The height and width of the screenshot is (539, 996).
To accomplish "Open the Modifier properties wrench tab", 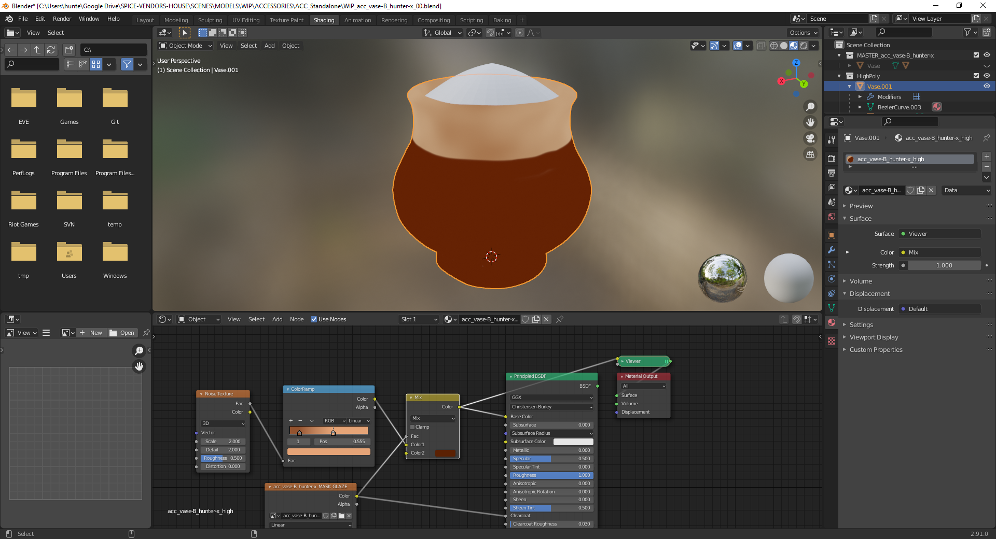I will (x=832, y=250).
